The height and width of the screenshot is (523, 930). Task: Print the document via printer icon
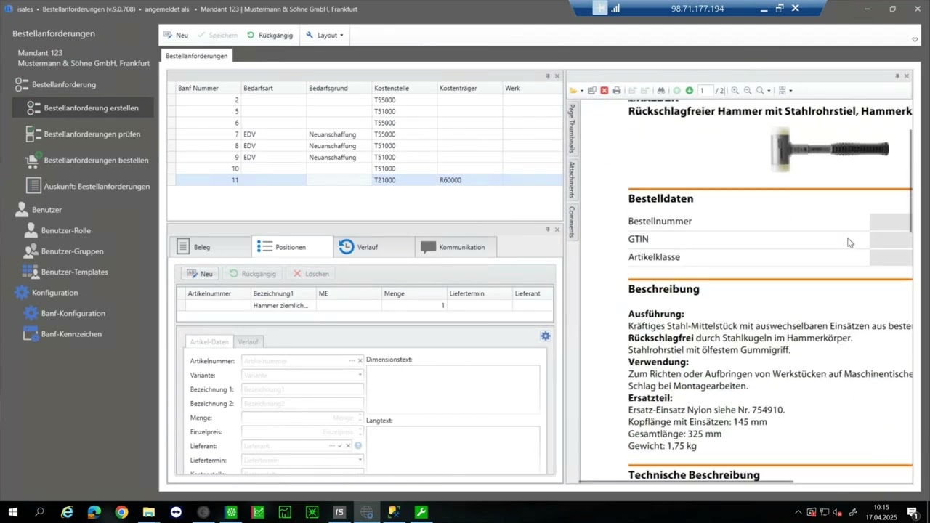pos(617,91)
